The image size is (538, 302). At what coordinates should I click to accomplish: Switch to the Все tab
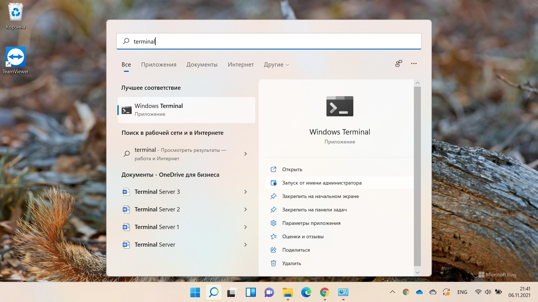coord(126,65)
